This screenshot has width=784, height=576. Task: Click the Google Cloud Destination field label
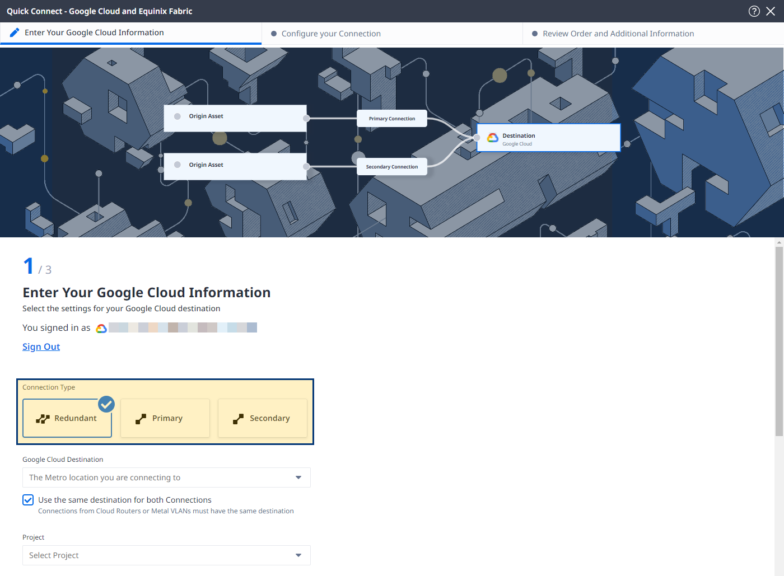coord(63,460)
